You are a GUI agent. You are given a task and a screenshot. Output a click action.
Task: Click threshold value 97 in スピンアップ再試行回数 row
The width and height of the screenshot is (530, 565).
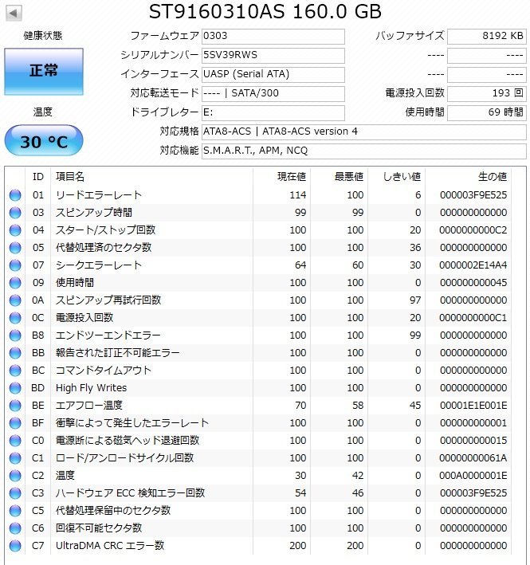pyautogui.click(x=415, y=300)
